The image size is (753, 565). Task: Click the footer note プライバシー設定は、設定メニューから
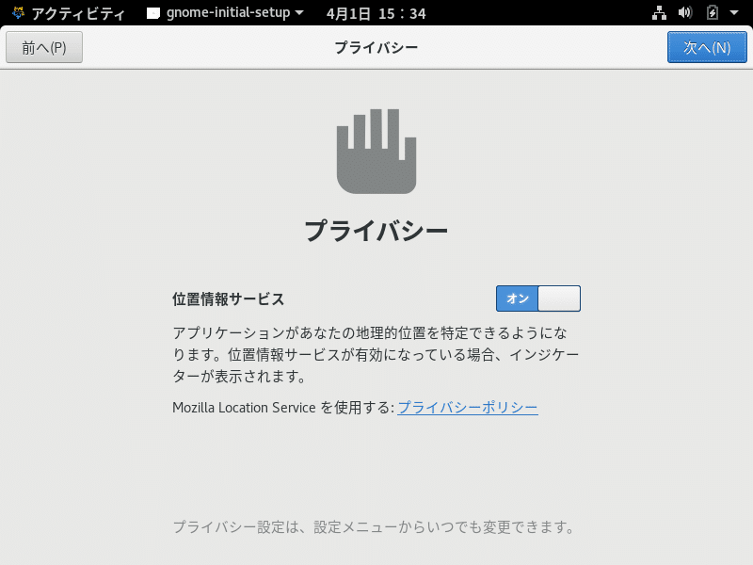pos(374,527)
